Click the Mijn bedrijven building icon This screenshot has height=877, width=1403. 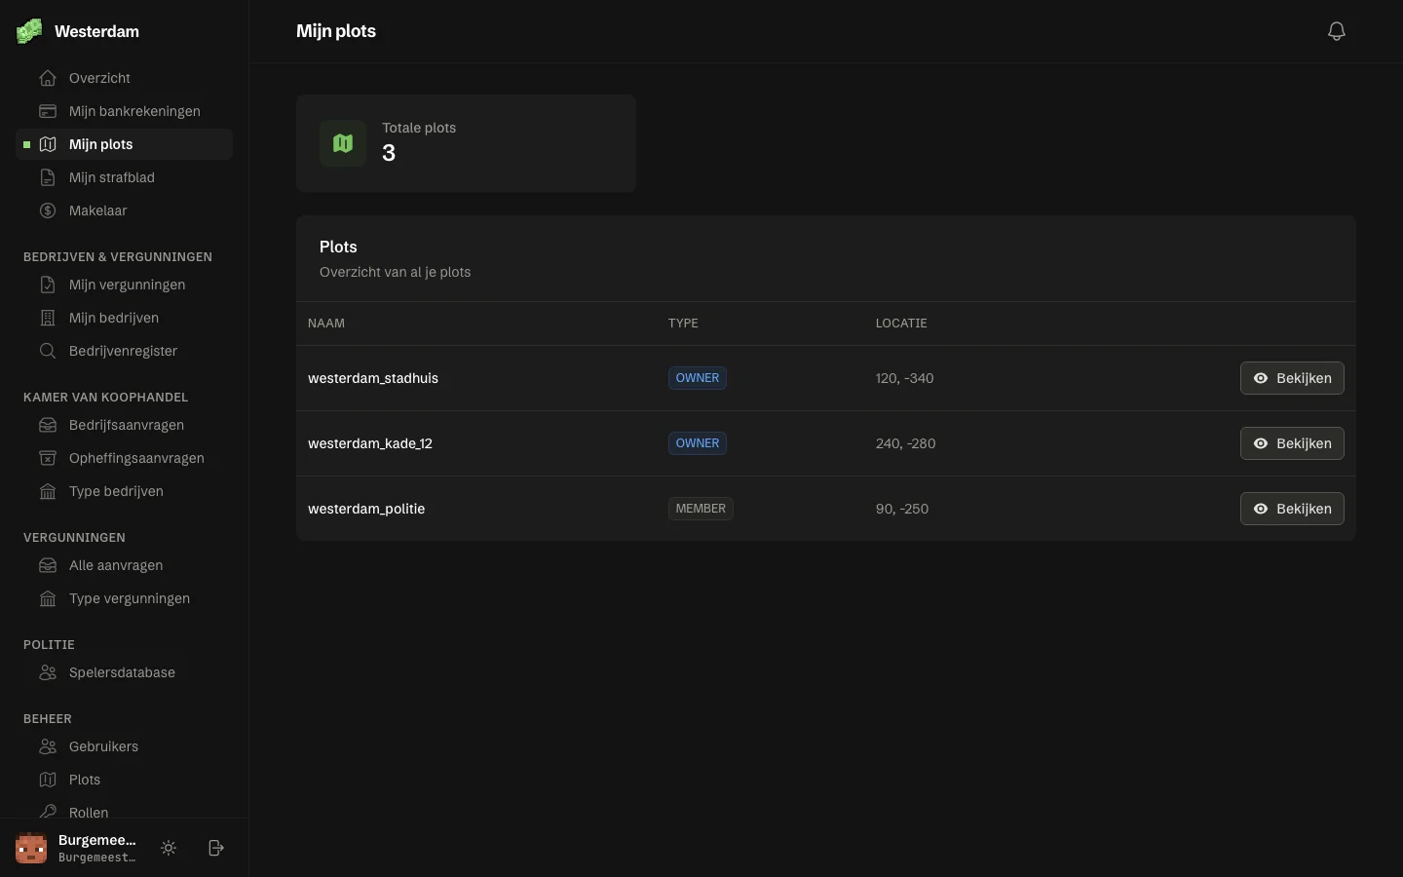tap(48, 318)
